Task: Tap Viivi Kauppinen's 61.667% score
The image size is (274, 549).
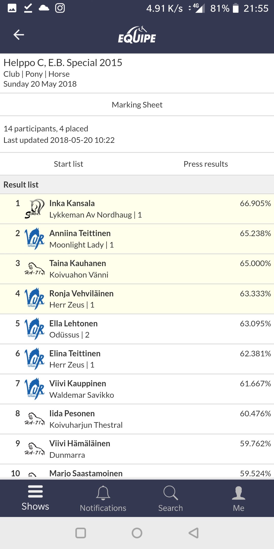Action: point(255,384)
